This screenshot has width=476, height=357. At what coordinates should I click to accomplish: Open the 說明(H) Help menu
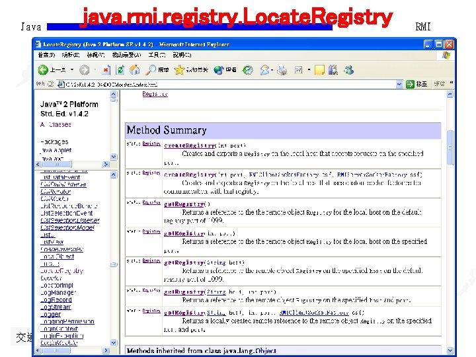[182, 55]
